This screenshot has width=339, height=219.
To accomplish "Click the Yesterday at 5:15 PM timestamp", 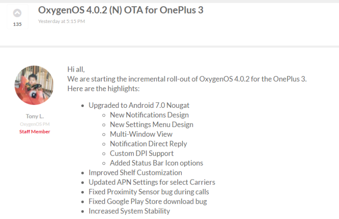I will pyautogui.click(x=61, y=21).
